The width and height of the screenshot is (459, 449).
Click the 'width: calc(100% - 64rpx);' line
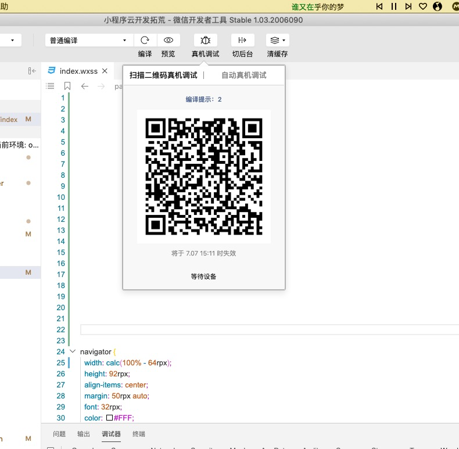[128, 362]
